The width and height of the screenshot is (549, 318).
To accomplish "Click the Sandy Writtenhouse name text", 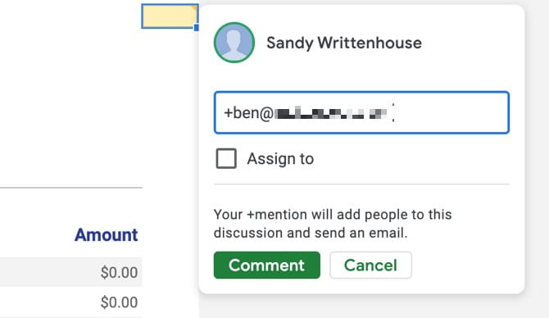I will (x=344, y=43).
